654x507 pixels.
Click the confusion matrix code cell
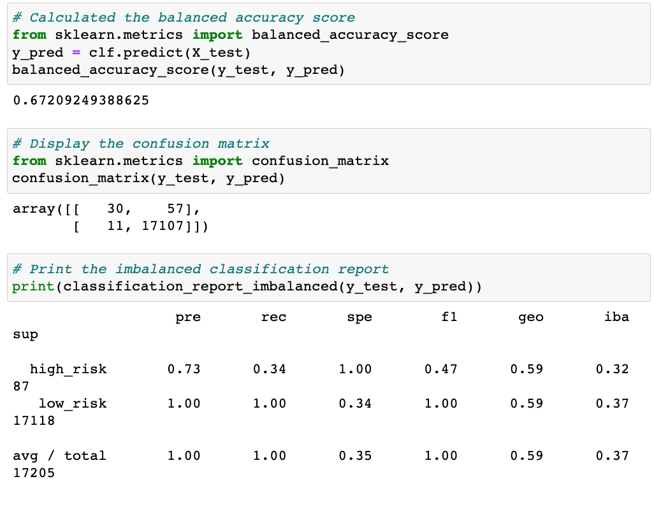point(329,161)
